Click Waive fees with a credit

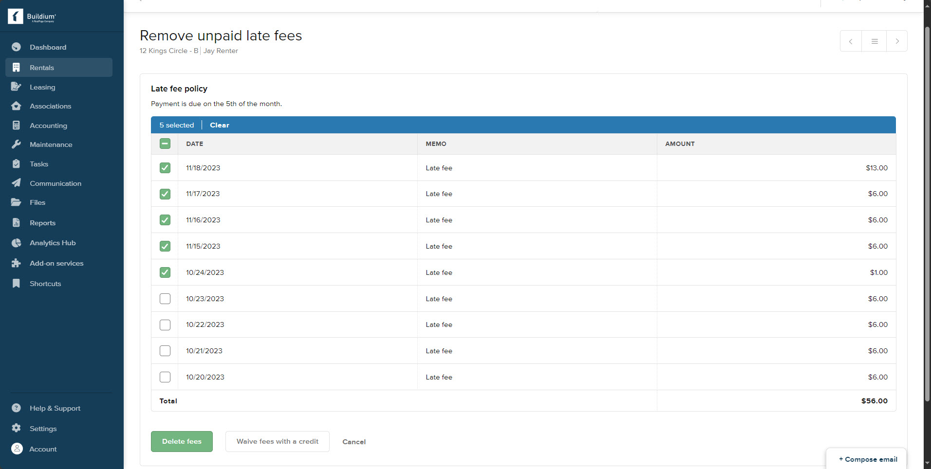coord(278,441)
